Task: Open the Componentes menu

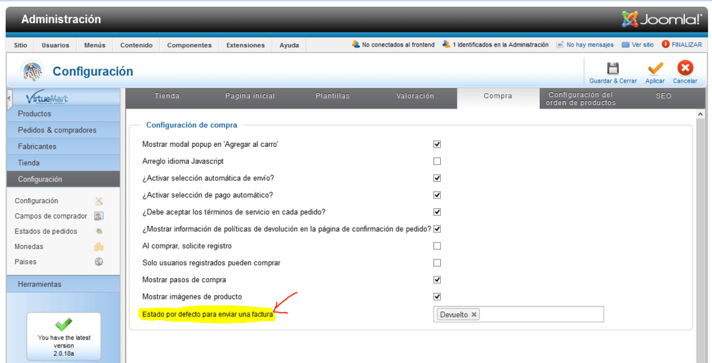Action: [190, 45]
